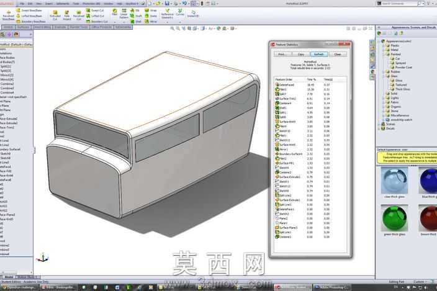Open dropdown arrow below Fillet tool
The width and height of the screenshot is (437, 291).
coord(115,22)
